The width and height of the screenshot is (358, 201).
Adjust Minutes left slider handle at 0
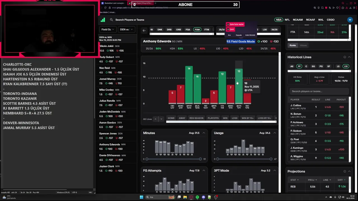tap(147, 159)
